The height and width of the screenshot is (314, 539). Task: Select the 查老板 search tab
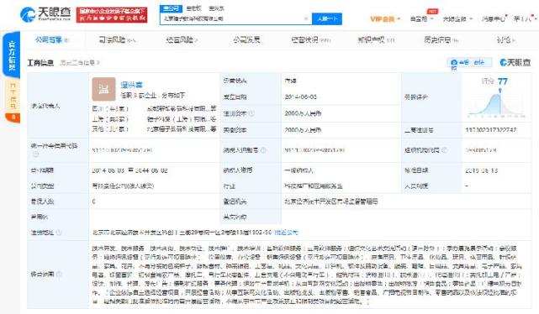click(x=193, y=8)
